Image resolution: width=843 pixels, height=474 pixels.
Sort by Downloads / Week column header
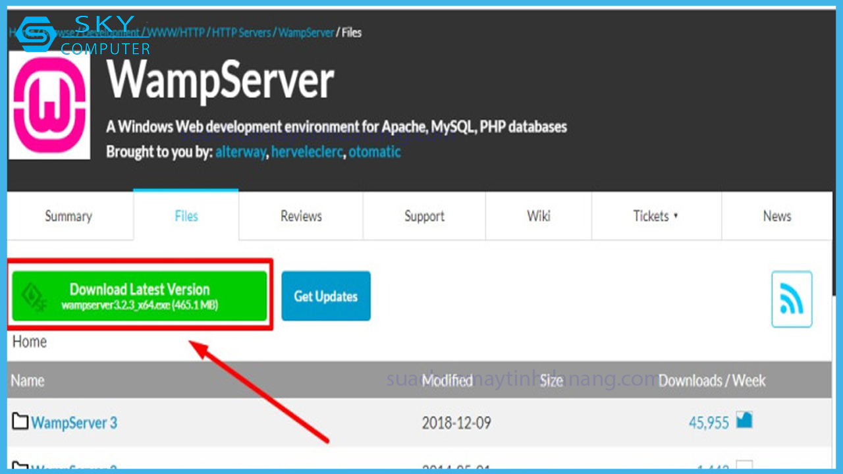tap(712, 381)
